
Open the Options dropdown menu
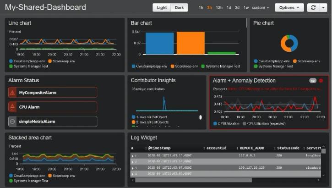click(289, 8)
